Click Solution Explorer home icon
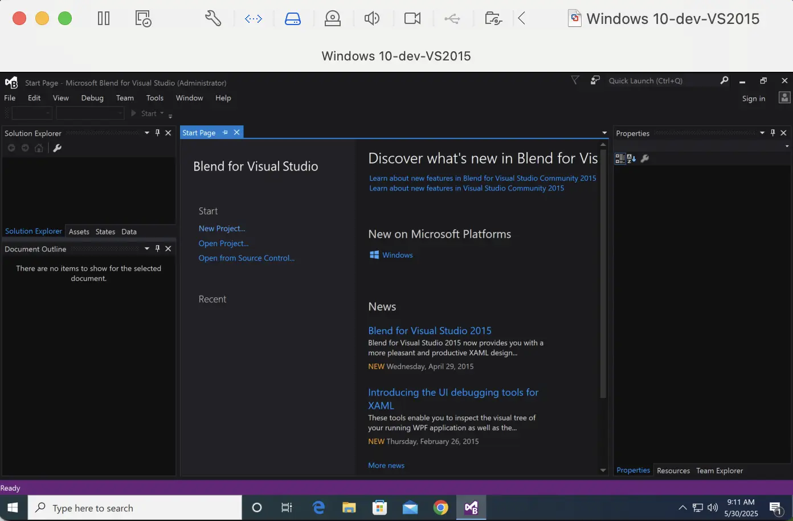This screenshot has width=793, height=521. (x=39, y=148)
